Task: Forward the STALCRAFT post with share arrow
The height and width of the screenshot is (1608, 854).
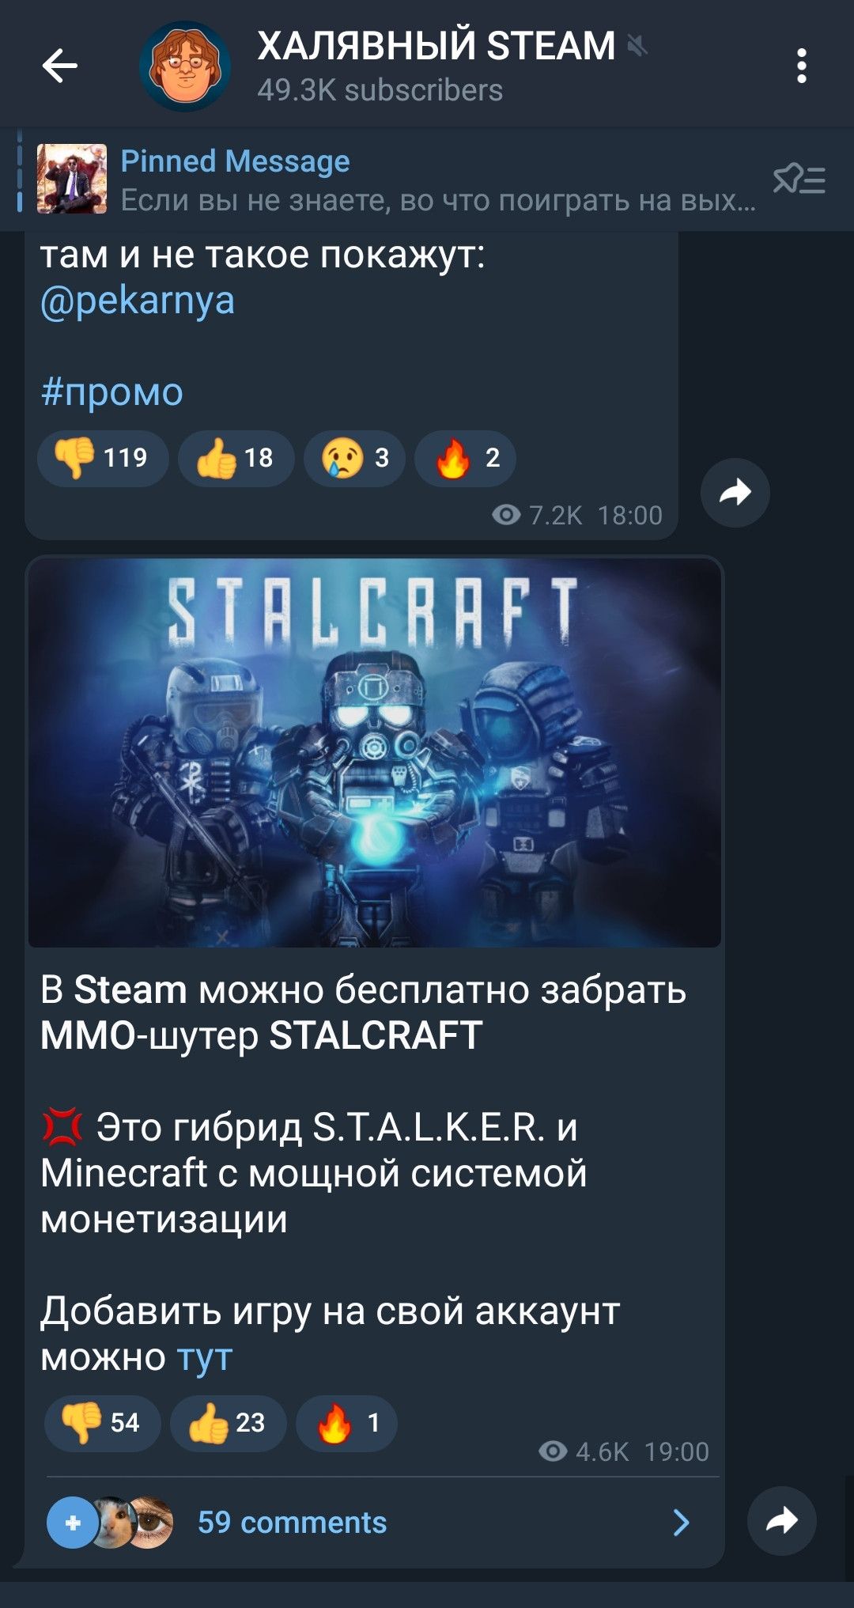Action: 782,1520
